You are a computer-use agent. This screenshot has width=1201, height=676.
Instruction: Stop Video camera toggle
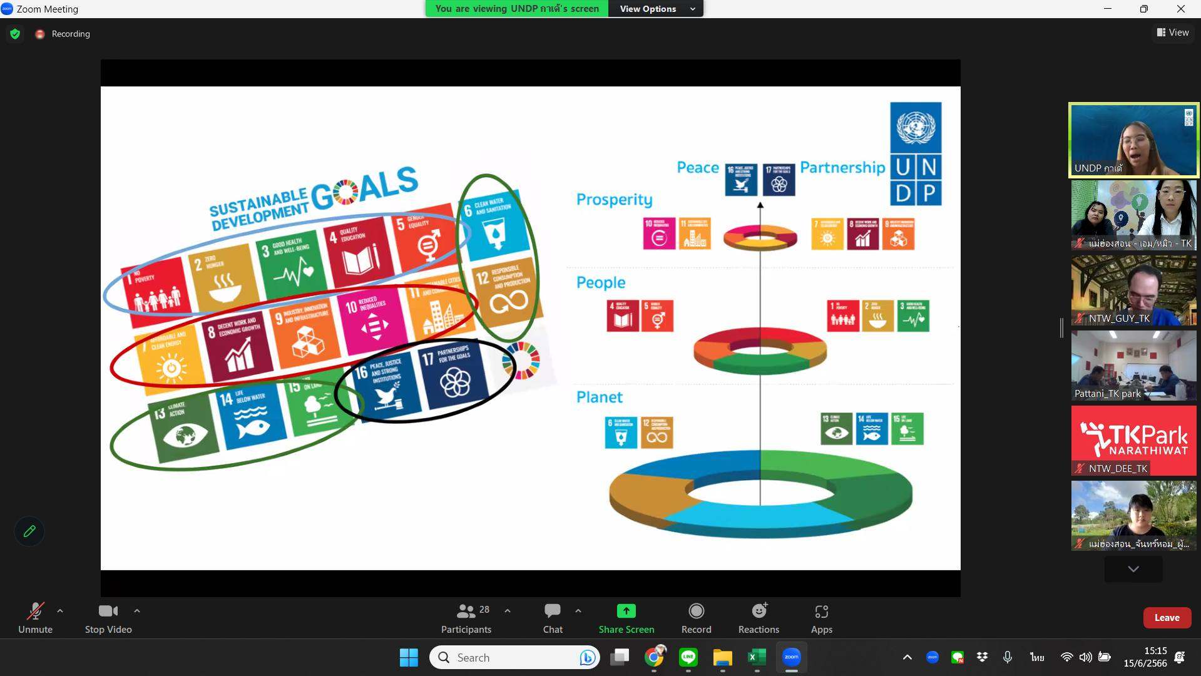108,617
